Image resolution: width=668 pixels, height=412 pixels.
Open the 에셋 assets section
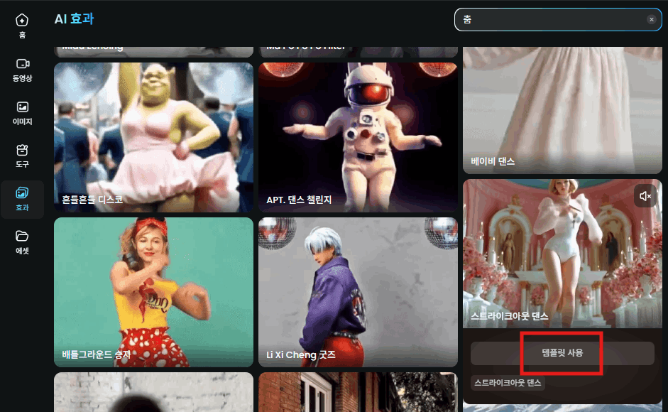coord(22,242)
